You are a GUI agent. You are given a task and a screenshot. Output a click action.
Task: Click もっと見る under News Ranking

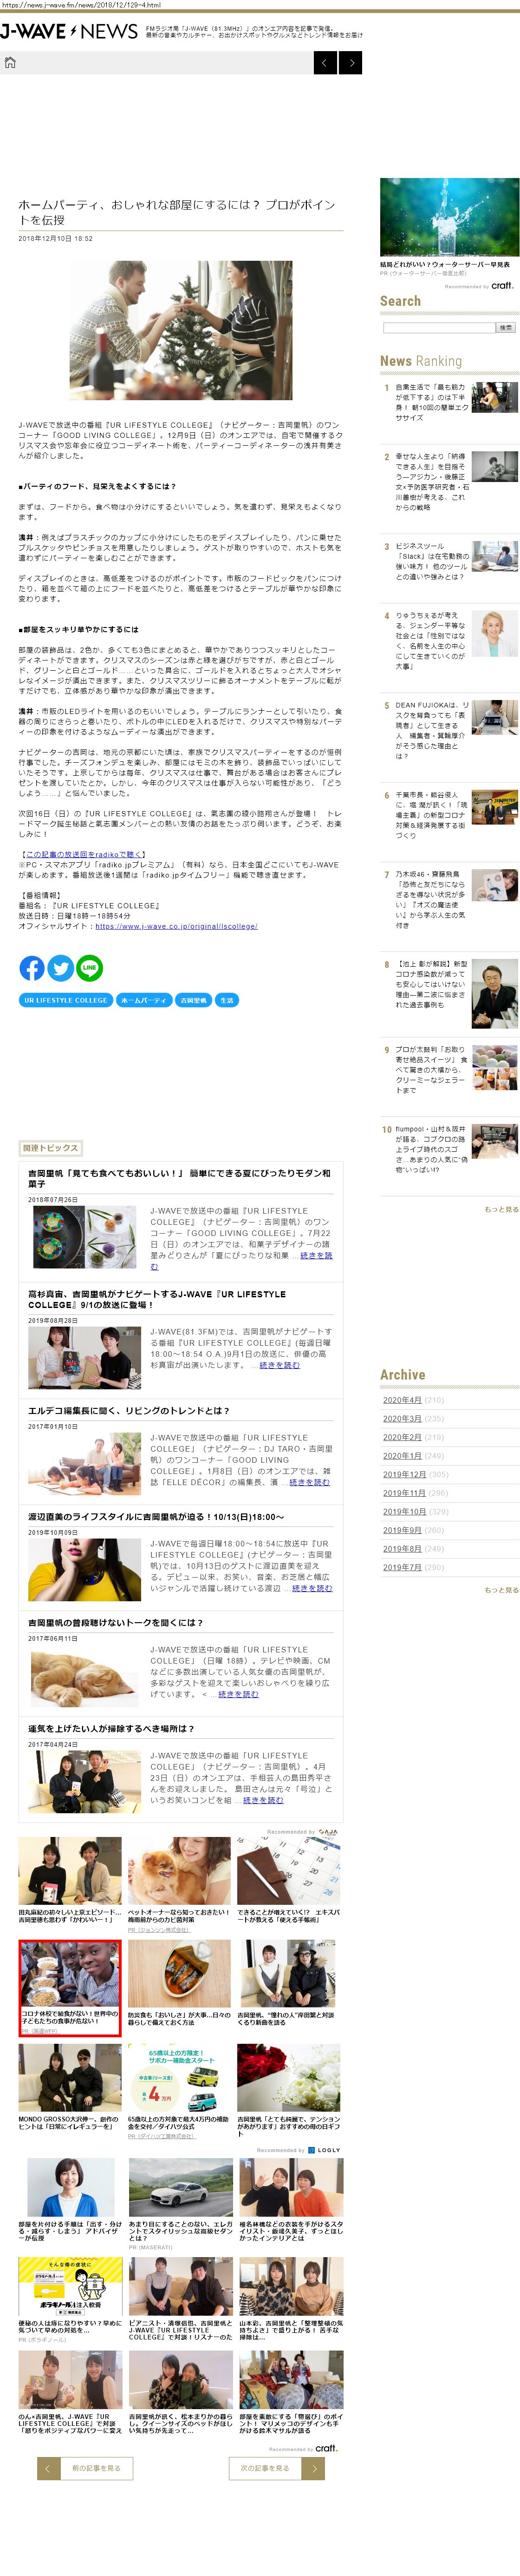(x=502, y=1209)
